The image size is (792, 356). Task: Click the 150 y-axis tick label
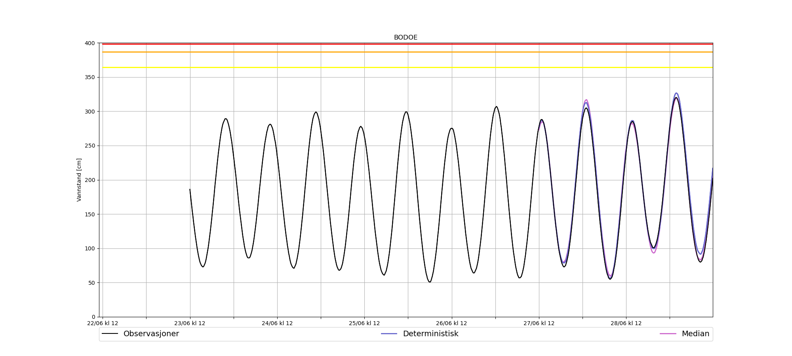(90, 214)
